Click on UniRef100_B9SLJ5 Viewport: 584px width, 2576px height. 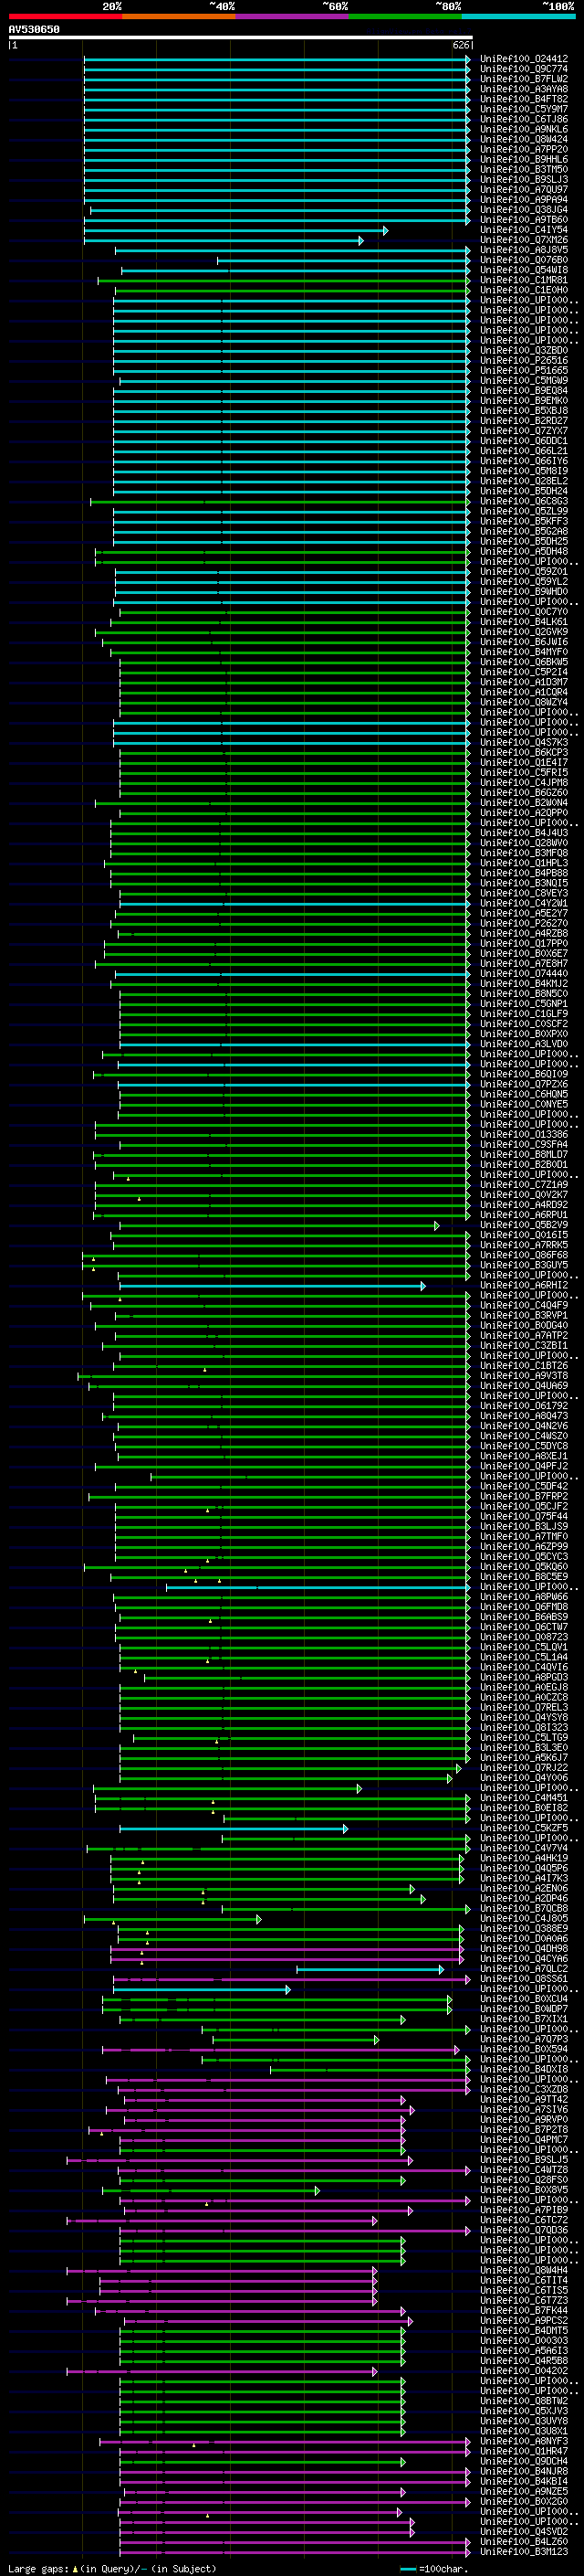[523, 2160]
